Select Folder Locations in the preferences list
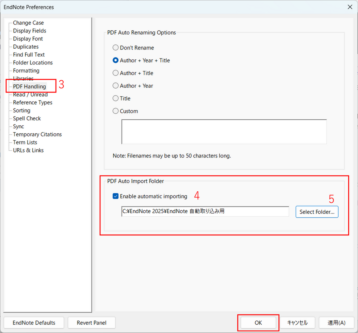Viewport: 358px width, 333px height. (x=33, y=63)
